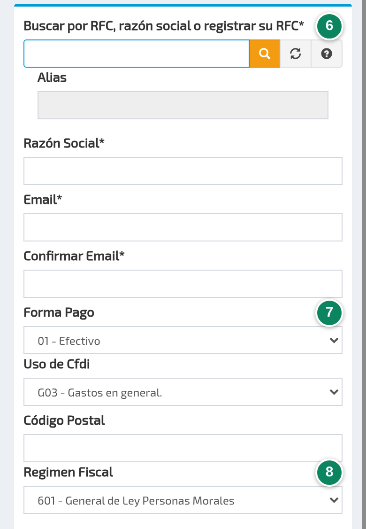Viewport: 366px width, 529px height.
Task: Click the Confirmar Email input field
Action: click(183, 284)
